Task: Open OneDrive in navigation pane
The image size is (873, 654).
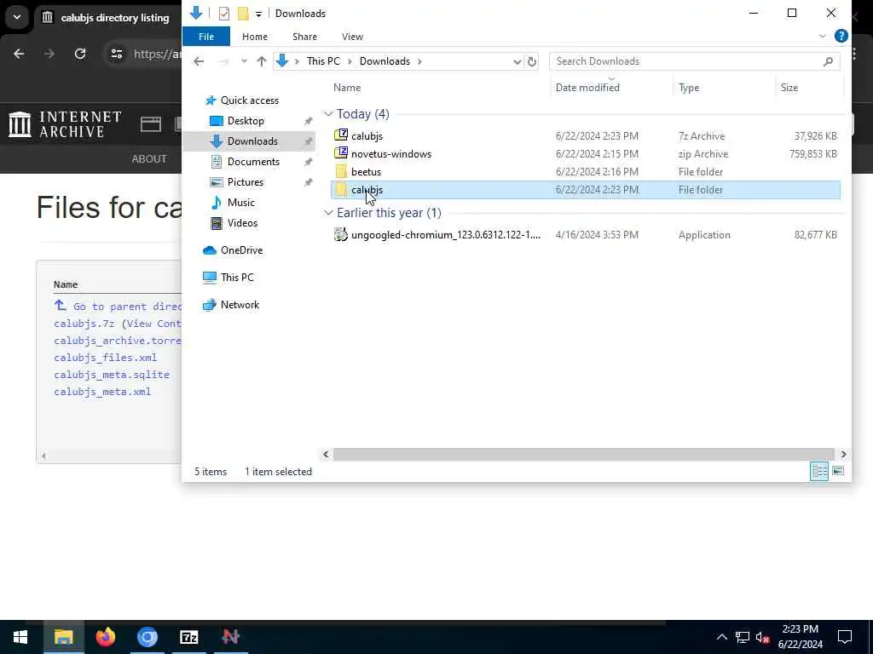Action: tap(241, 250)
